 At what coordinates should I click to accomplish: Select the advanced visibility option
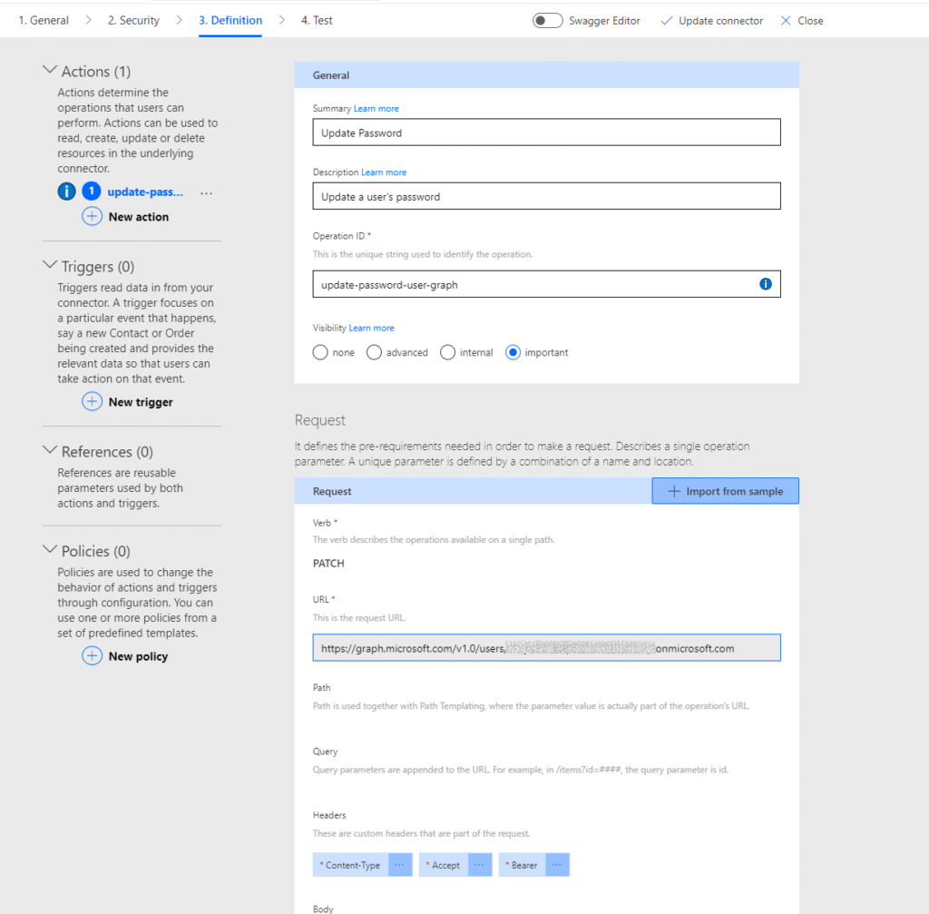click(x=374, y=353)
